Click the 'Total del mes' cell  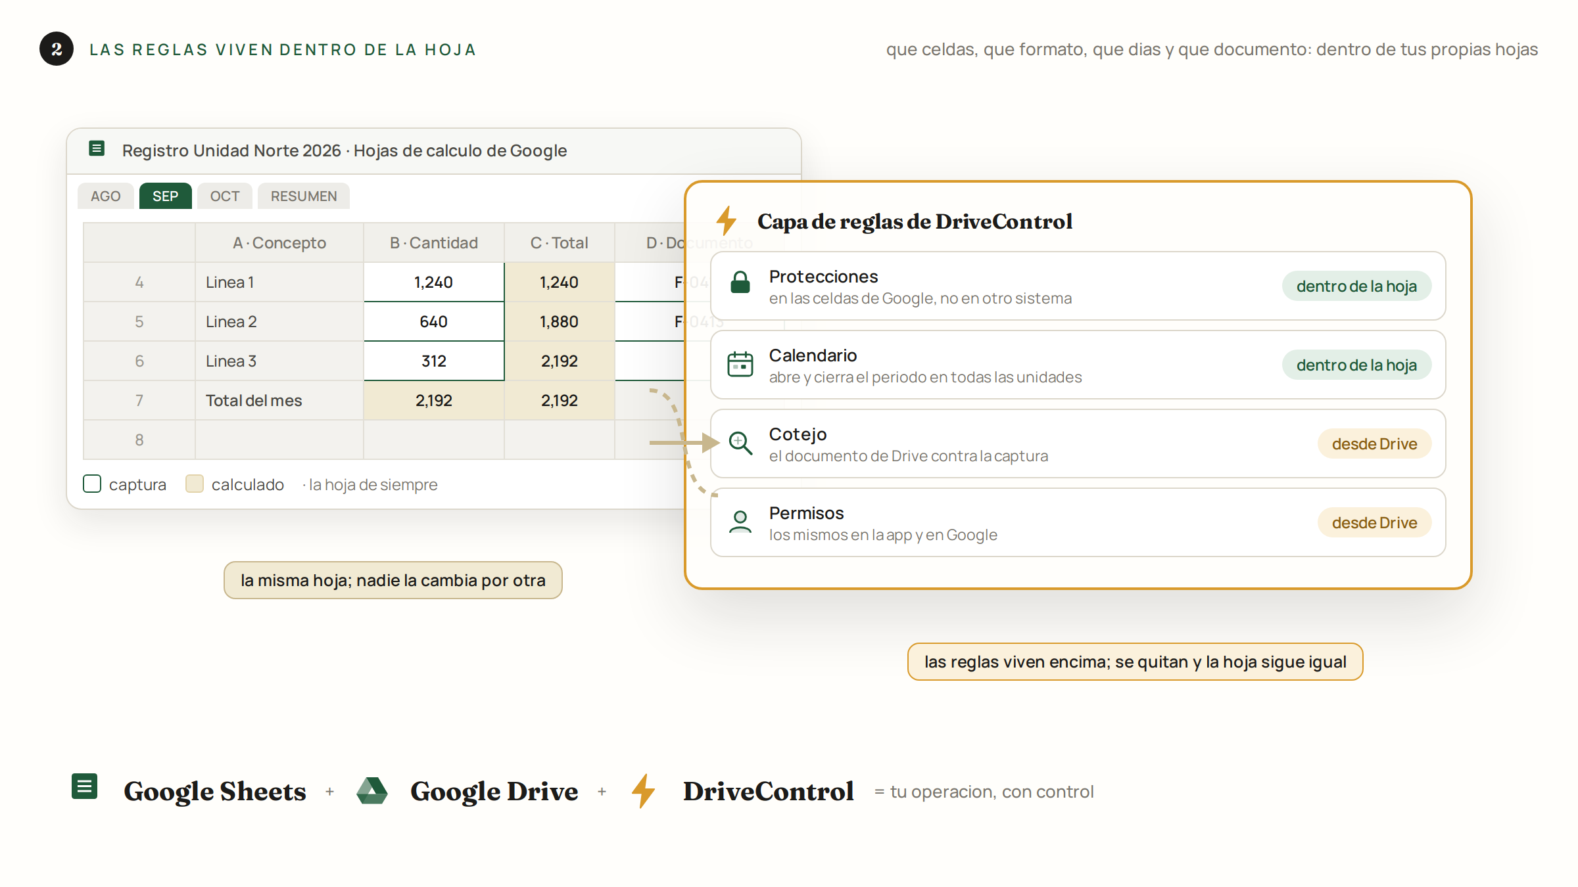click(x=279, y=400)
